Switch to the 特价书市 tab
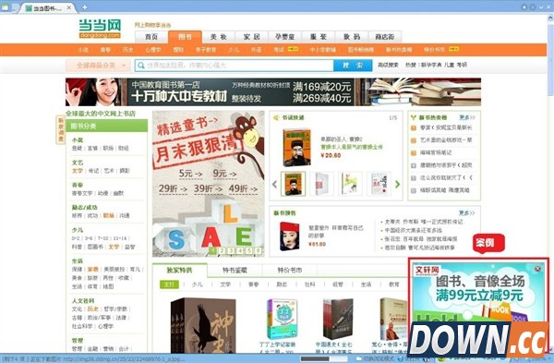 (x=290, y=271)
